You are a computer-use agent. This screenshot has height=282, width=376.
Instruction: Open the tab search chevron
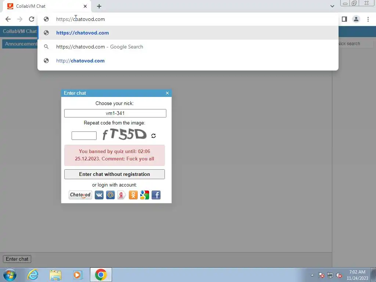(x=332, y=6)
